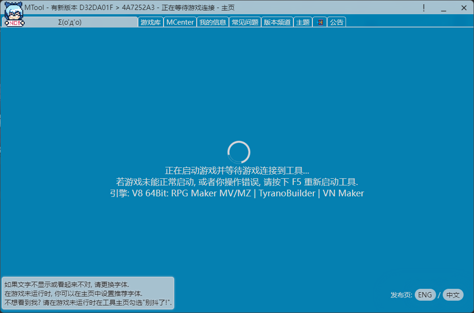Click the text '正在启动游戏并等待游戏连接到工具...'
474x313 pixels.
click(x=237, y=171)
